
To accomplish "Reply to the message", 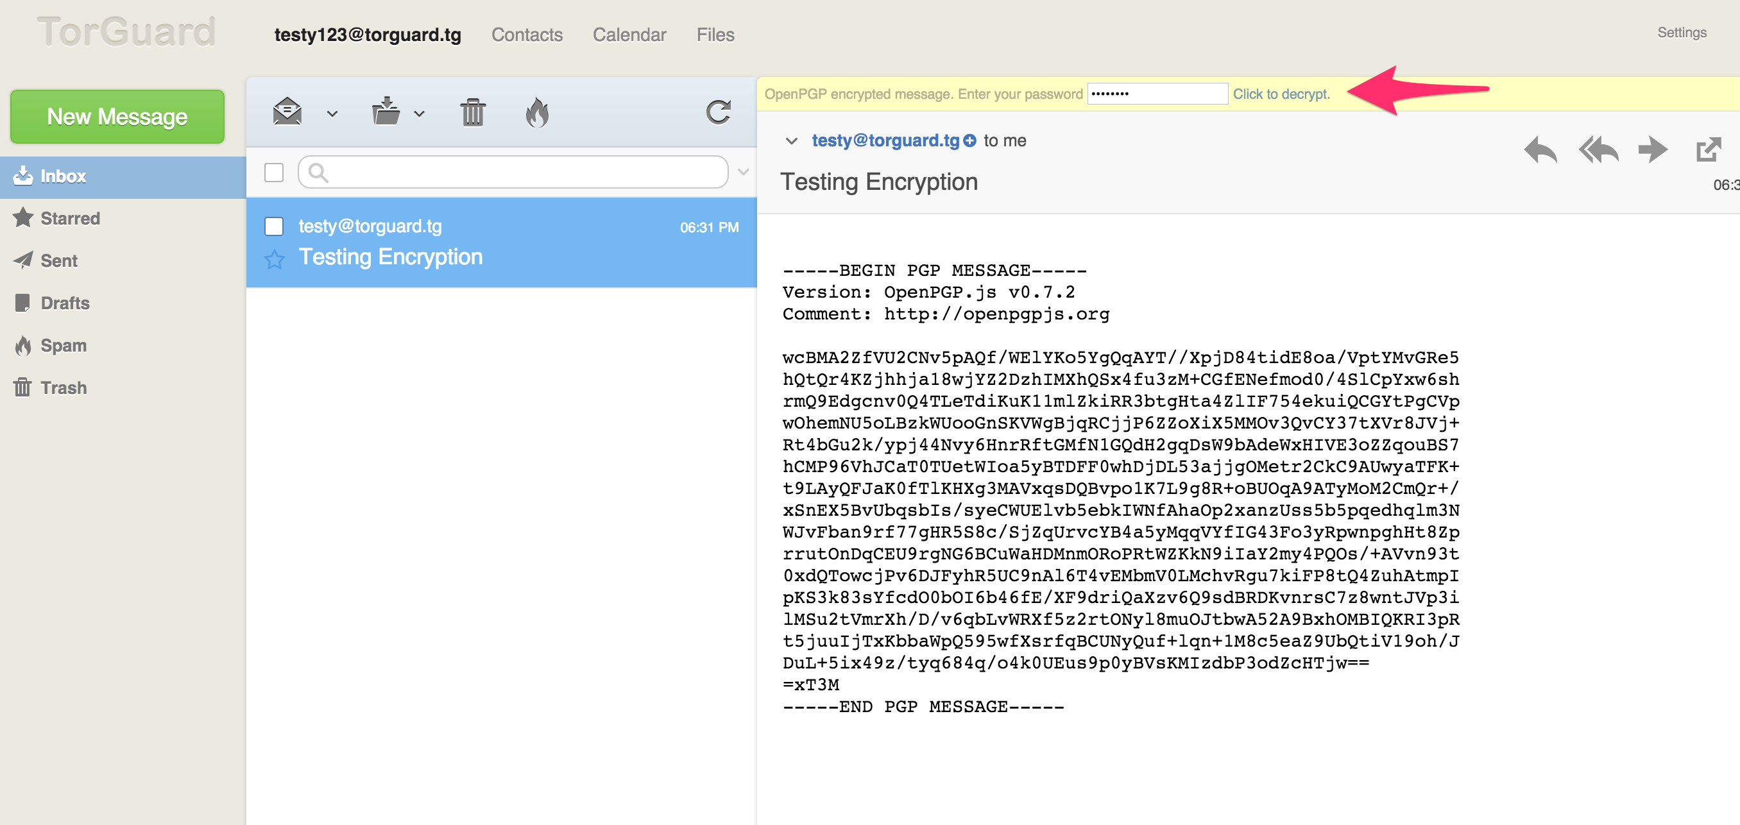I will pyautogui.click(x=1540, y=149).
